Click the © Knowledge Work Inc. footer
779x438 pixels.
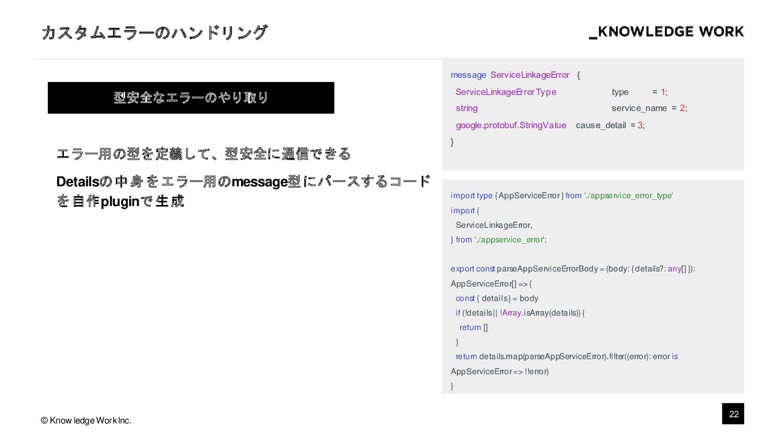(86, 420)
